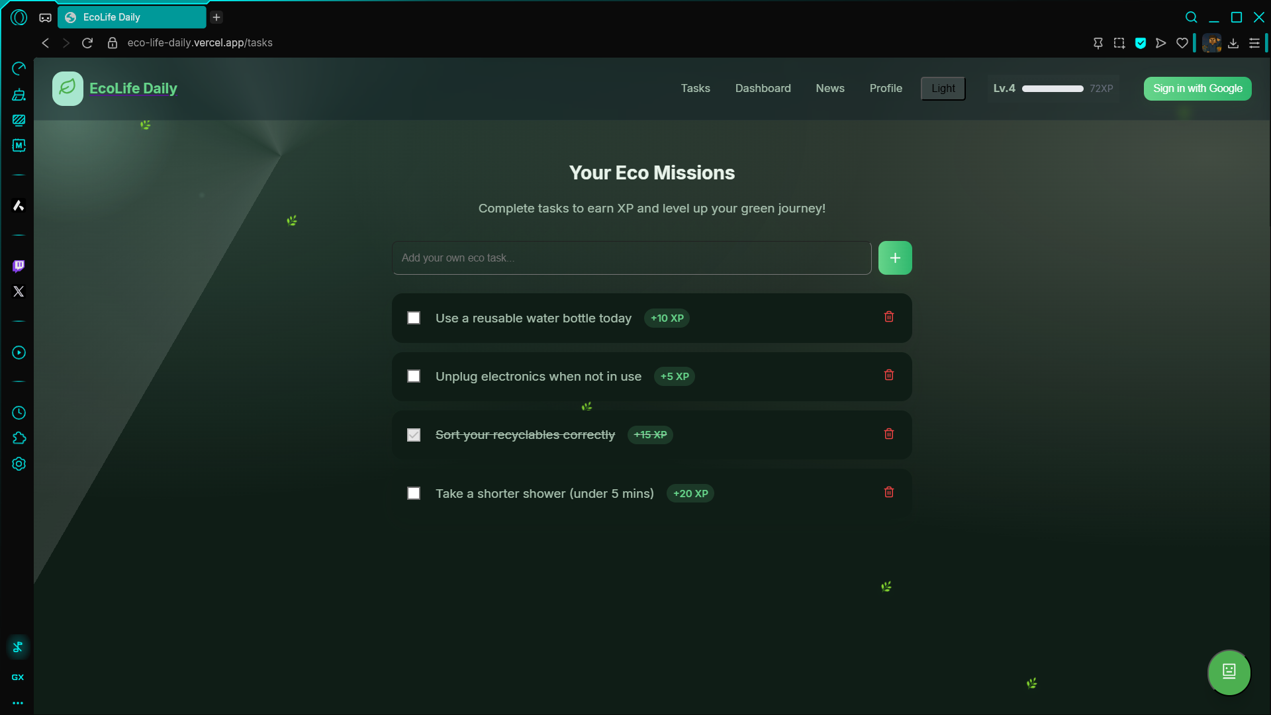Tick the Take a shorter shower checkbox

414,494
